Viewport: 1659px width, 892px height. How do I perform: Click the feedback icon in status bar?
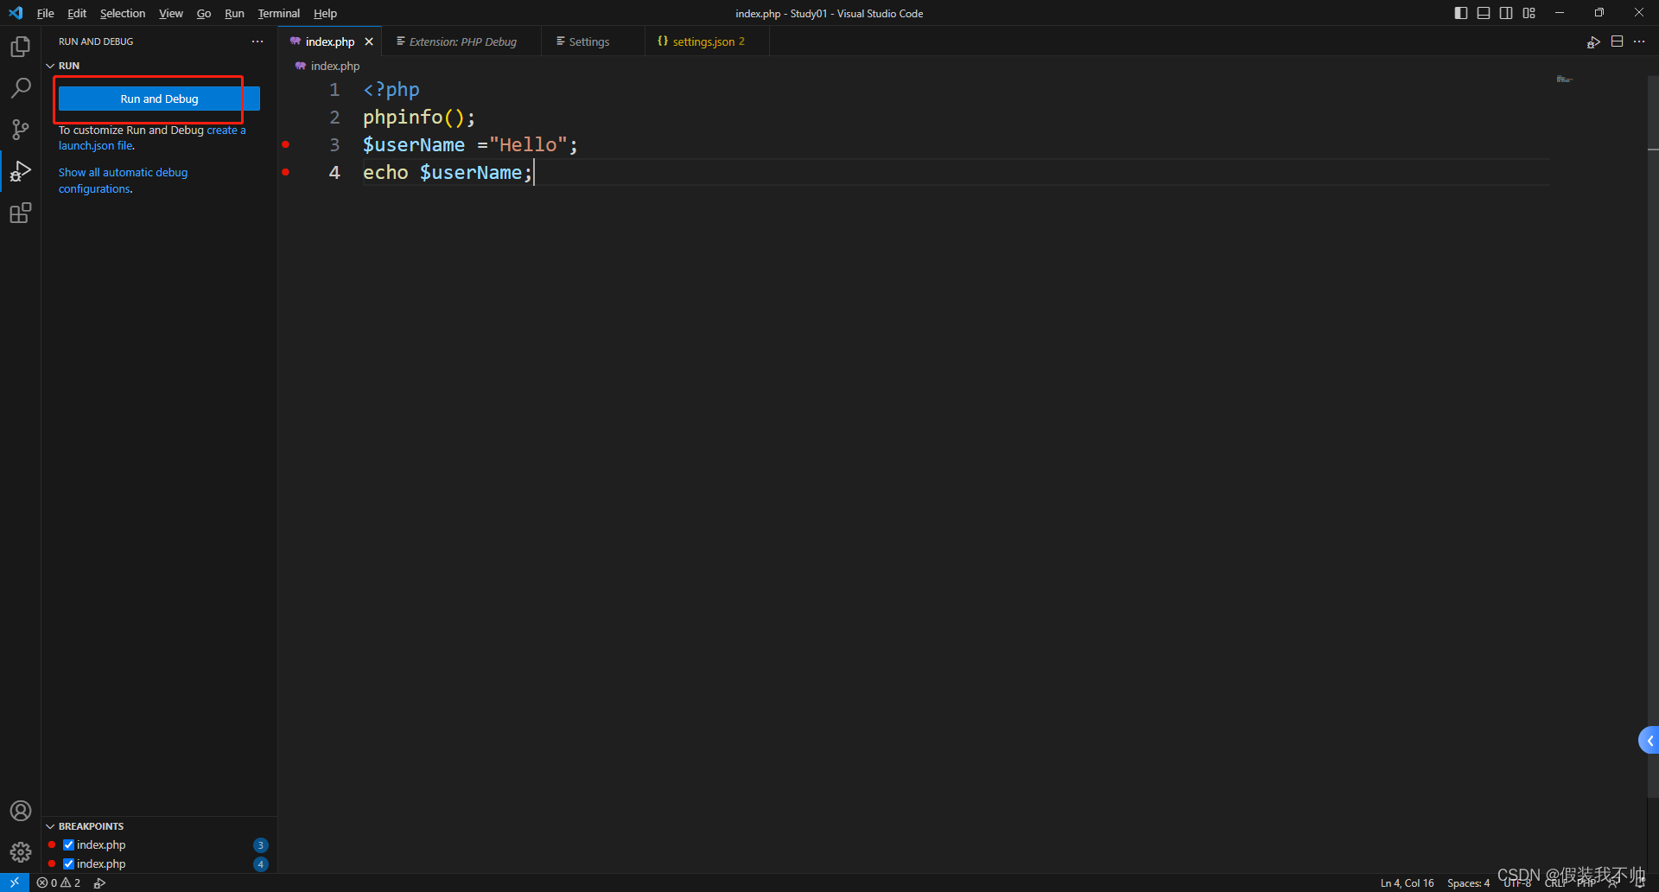pyautogui.click(x=1612, y=882)
